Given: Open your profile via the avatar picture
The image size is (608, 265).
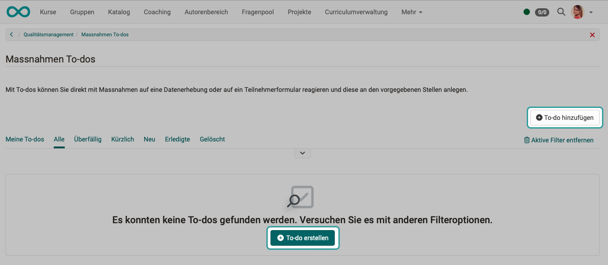Looking at the screenshot, I should (579, 11).
